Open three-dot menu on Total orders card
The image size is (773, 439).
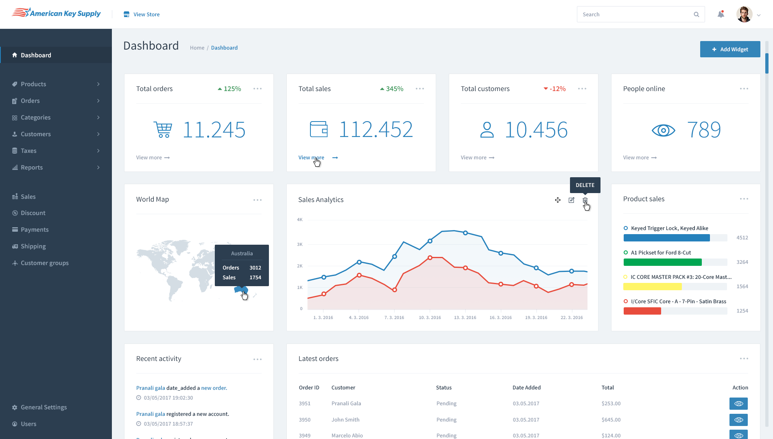coord(258,89)
